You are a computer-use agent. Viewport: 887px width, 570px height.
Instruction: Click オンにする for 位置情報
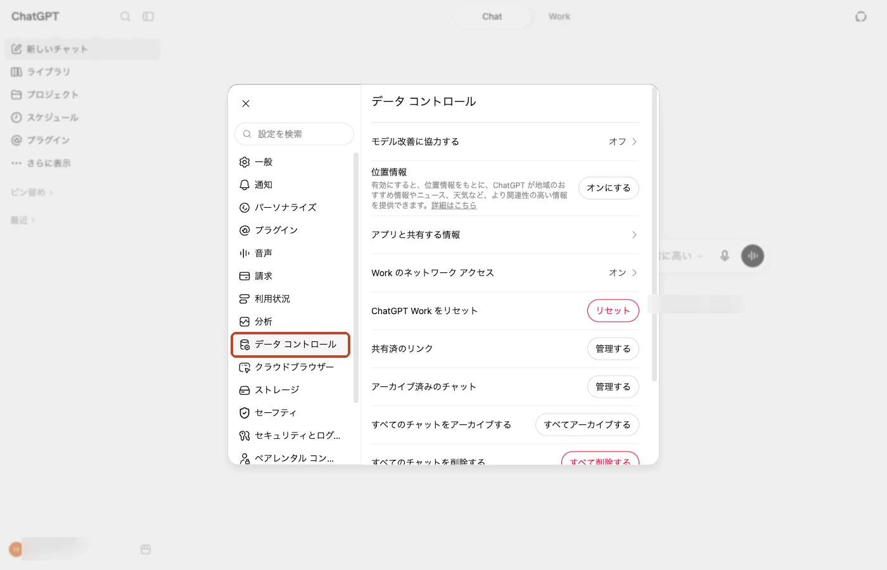pyautogui.click(x=609, y=188)
